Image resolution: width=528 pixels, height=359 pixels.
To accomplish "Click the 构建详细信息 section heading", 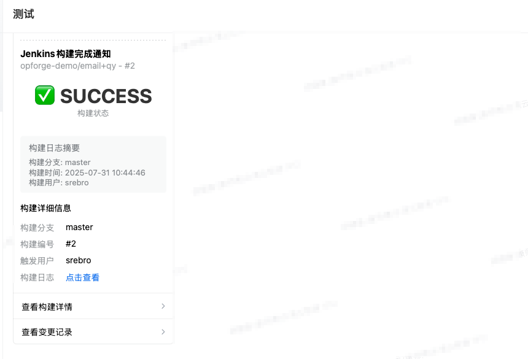I will pos(45,208).
